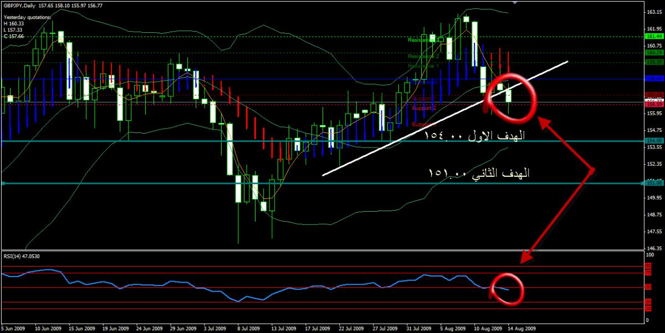
Task: Click the red RSI 50 level tag
Action: pyautogui.click(x=649, y=287)
